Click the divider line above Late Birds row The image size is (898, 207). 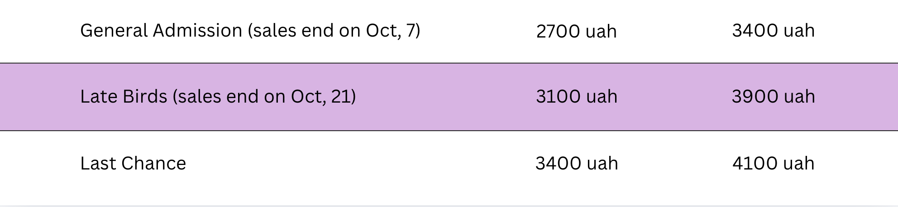point(449,63)
